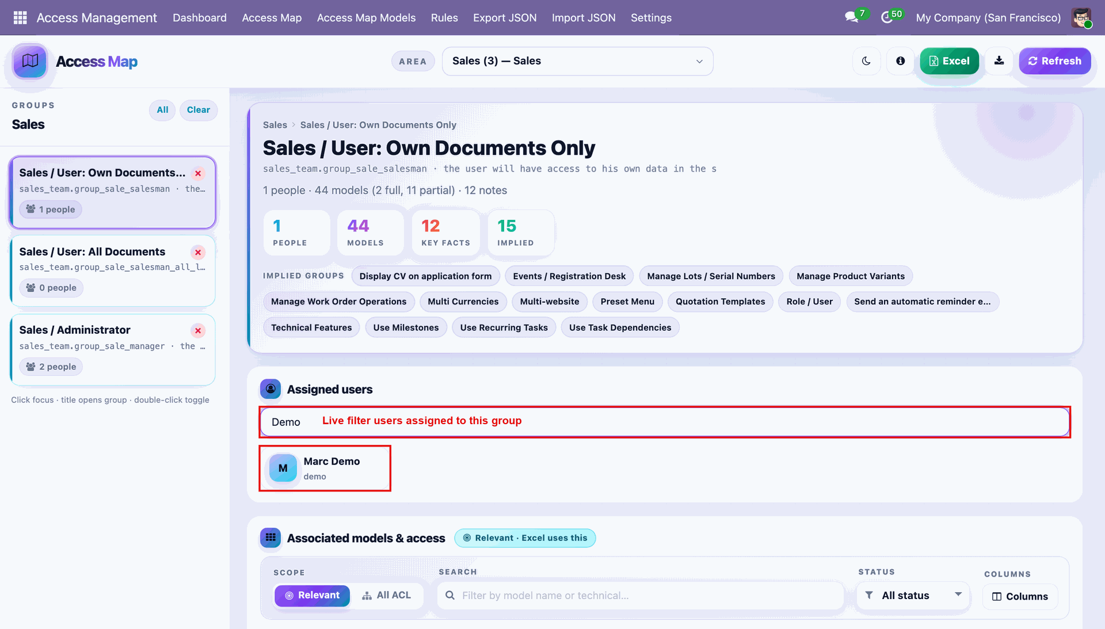Open the Multi-website chip
The image size is (1105, 629).
tap(550, 302)
